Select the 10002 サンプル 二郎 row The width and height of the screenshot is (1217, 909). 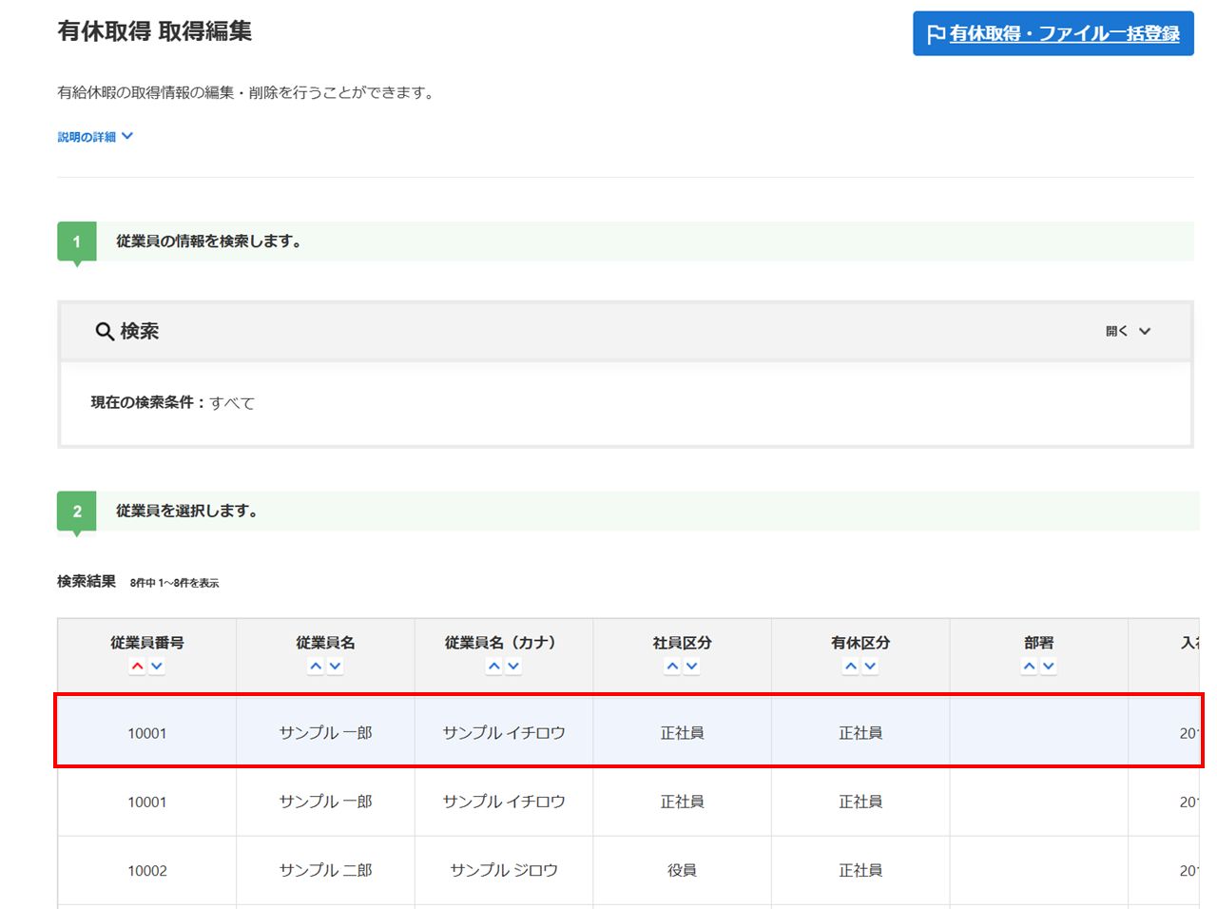pyautogui.click(x=504, y=870)
